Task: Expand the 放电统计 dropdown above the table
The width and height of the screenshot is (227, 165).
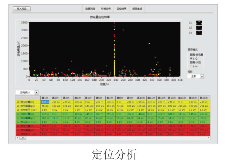Action: click(36, 92)
